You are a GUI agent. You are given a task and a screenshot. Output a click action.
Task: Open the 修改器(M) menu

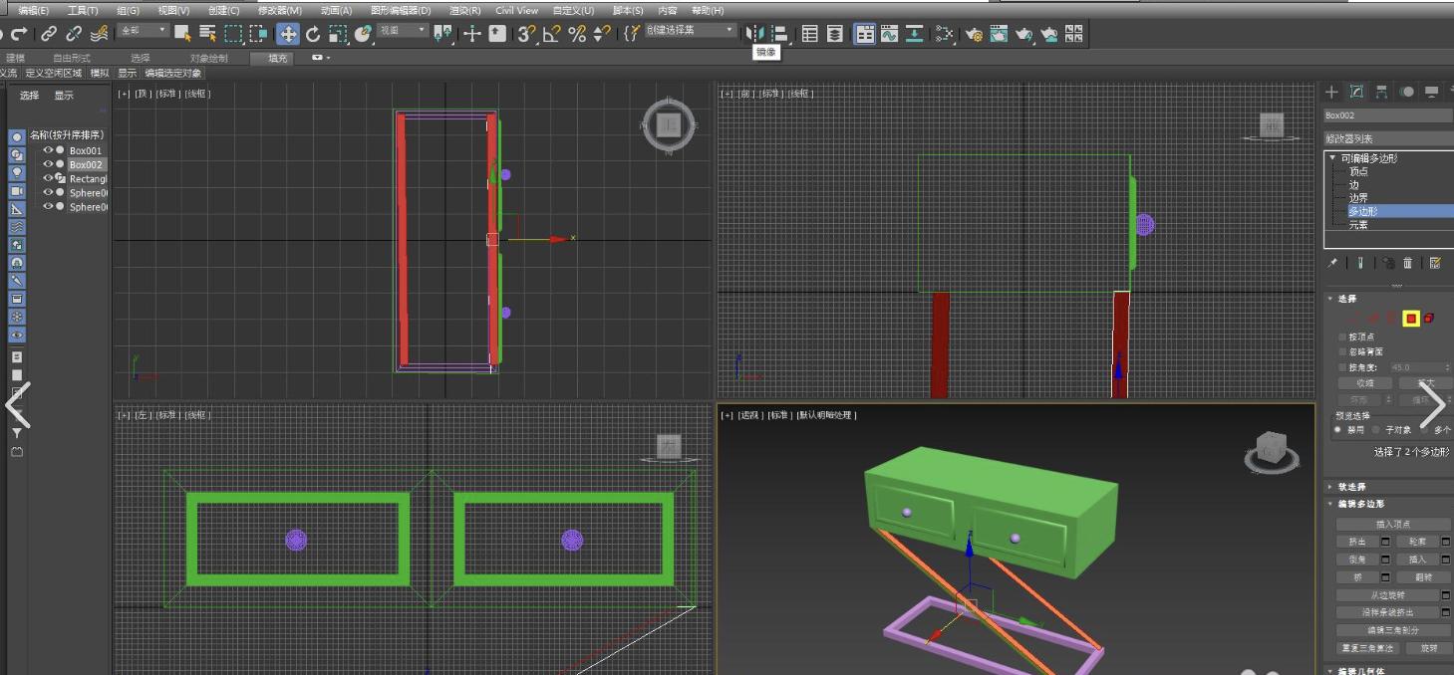pyautogui.click(x=279, y=10)
